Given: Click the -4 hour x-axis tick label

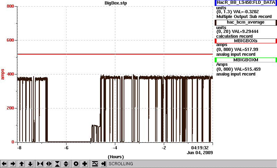Looking at the screenshot, I should pos(115,148).
